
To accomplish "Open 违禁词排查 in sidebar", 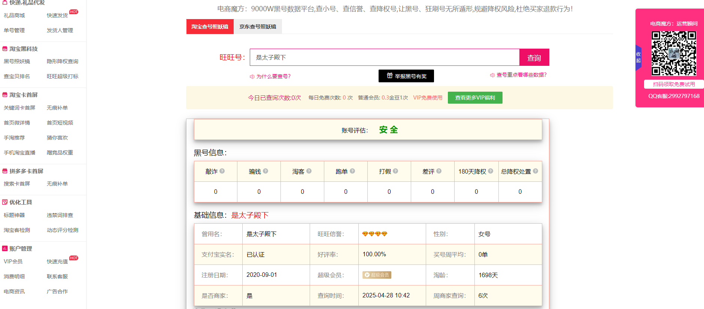I will 60,215.
